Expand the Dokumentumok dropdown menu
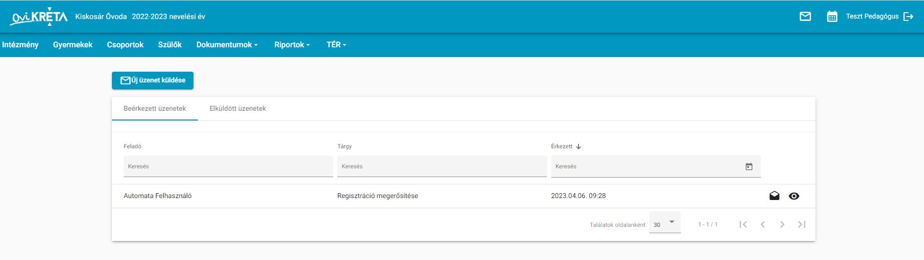The image size is (924, 260). (x=227, y=45)
